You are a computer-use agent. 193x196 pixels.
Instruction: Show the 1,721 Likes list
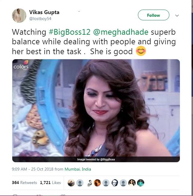pyautogui.click(x=50, y=183)
